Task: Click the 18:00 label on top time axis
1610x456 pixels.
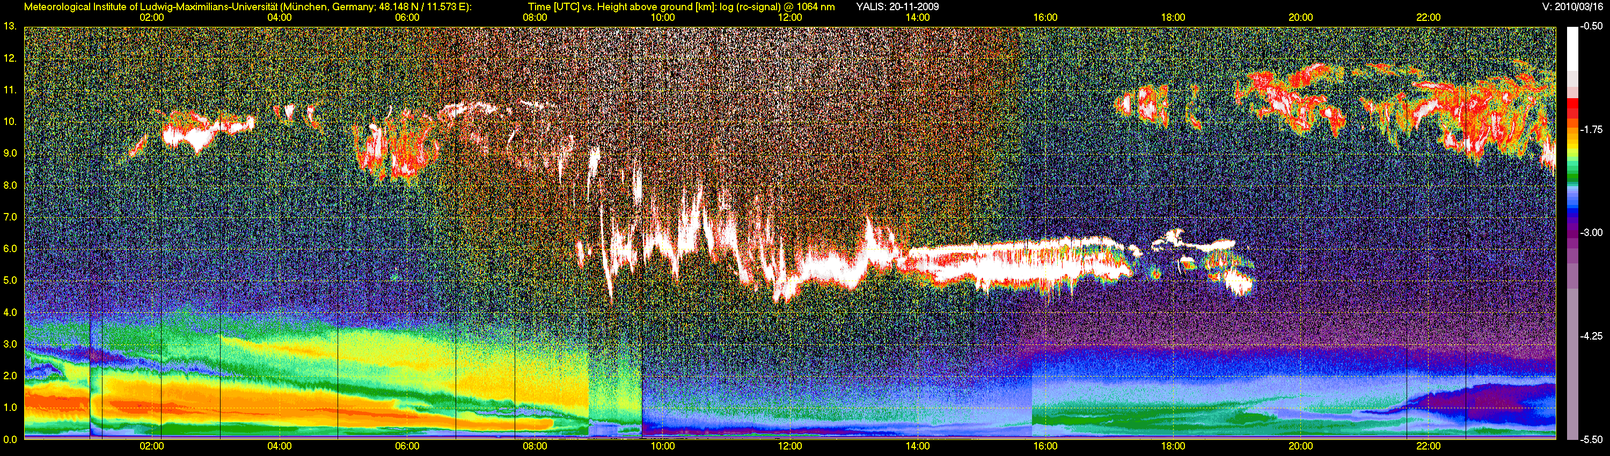Action: point(1173,18)
